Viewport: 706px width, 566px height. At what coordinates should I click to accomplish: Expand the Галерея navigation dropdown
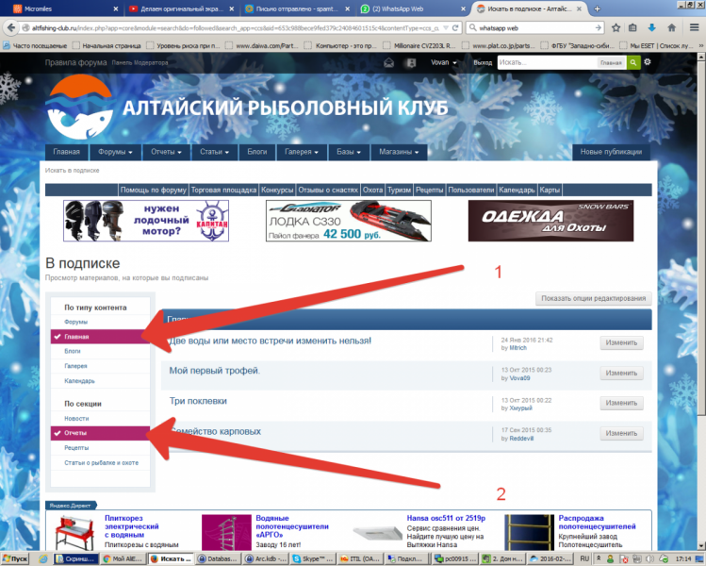pos(302,152)
